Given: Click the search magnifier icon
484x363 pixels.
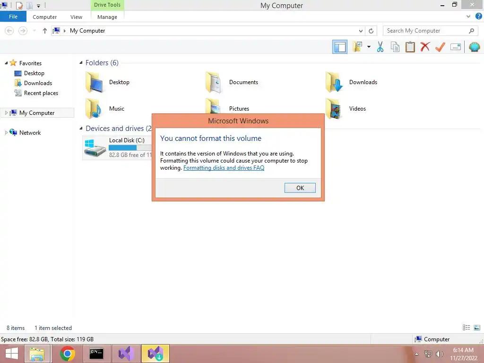Looking at the screenshot, I should click(471, 31).
